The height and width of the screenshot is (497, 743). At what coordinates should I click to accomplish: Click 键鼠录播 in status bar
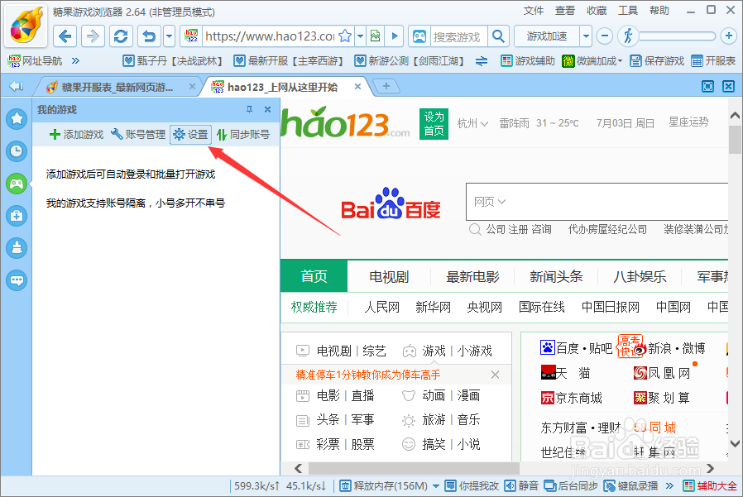(630, 485)
